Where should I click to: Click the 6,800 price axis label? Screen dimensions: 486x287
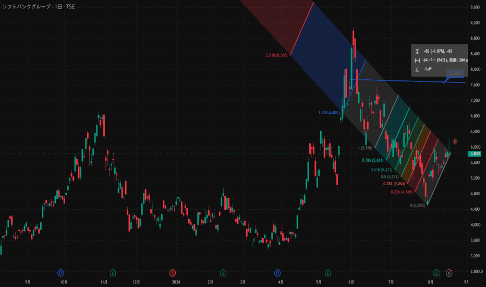click(475, 116)
